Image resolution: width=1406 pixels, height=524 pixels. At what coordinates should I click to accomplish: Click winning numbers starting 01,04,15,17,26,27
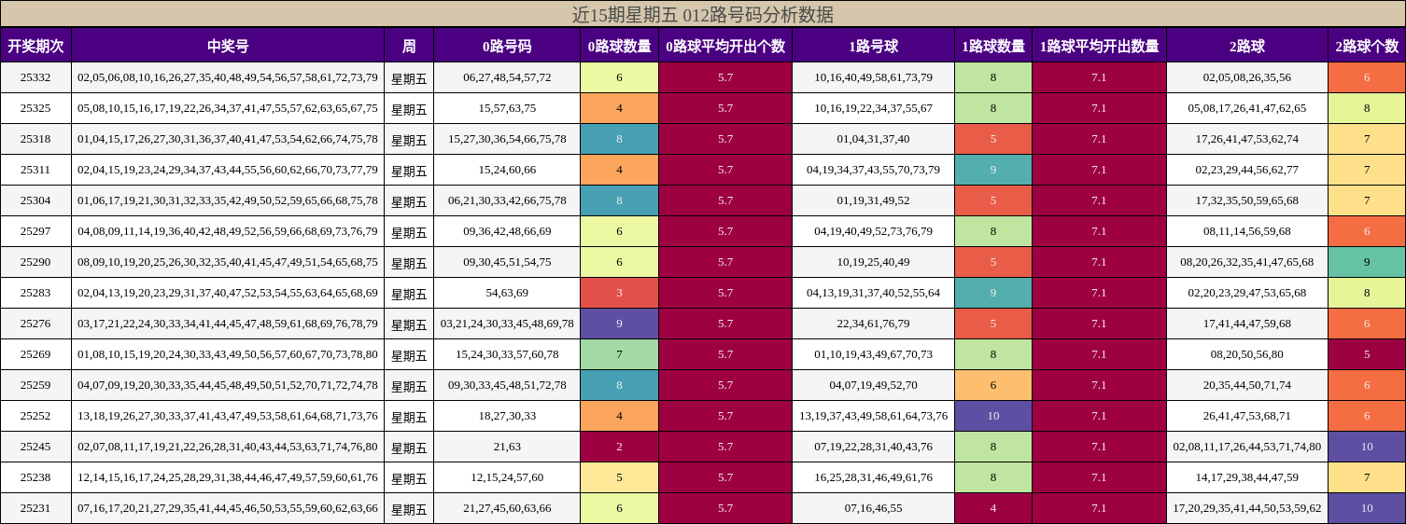tap(228, 139)
